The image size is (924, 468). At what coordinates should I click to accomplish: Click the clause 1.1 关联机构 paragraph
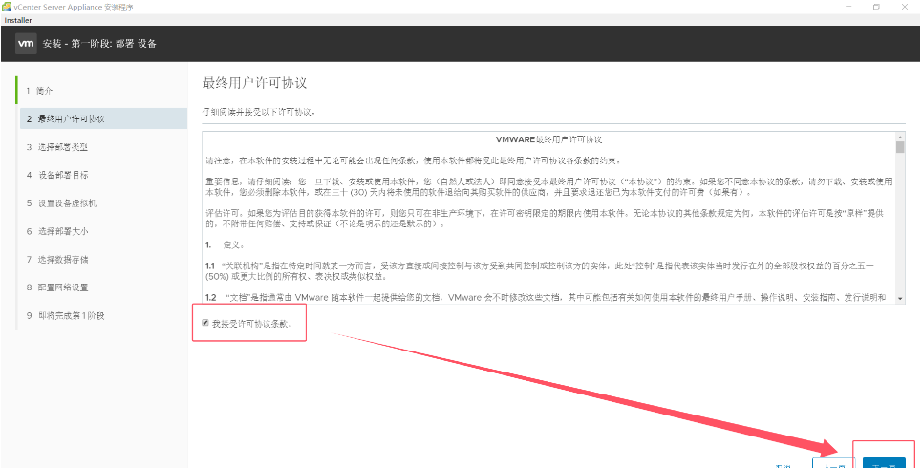click(540, 271)
